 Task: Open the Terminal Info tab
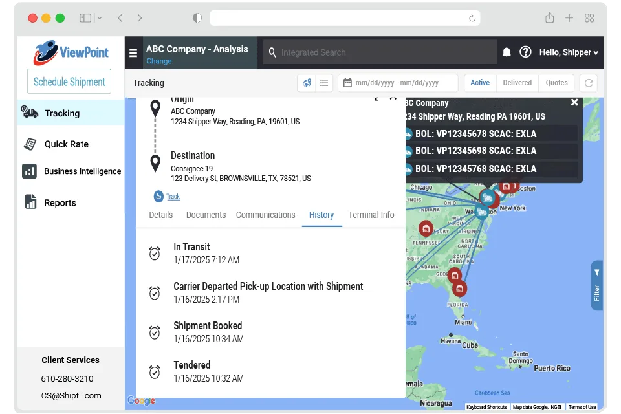point(371,215)
